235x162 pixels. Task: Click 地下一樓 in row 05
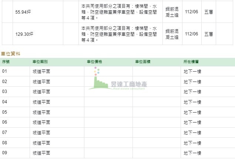(192, 112)
